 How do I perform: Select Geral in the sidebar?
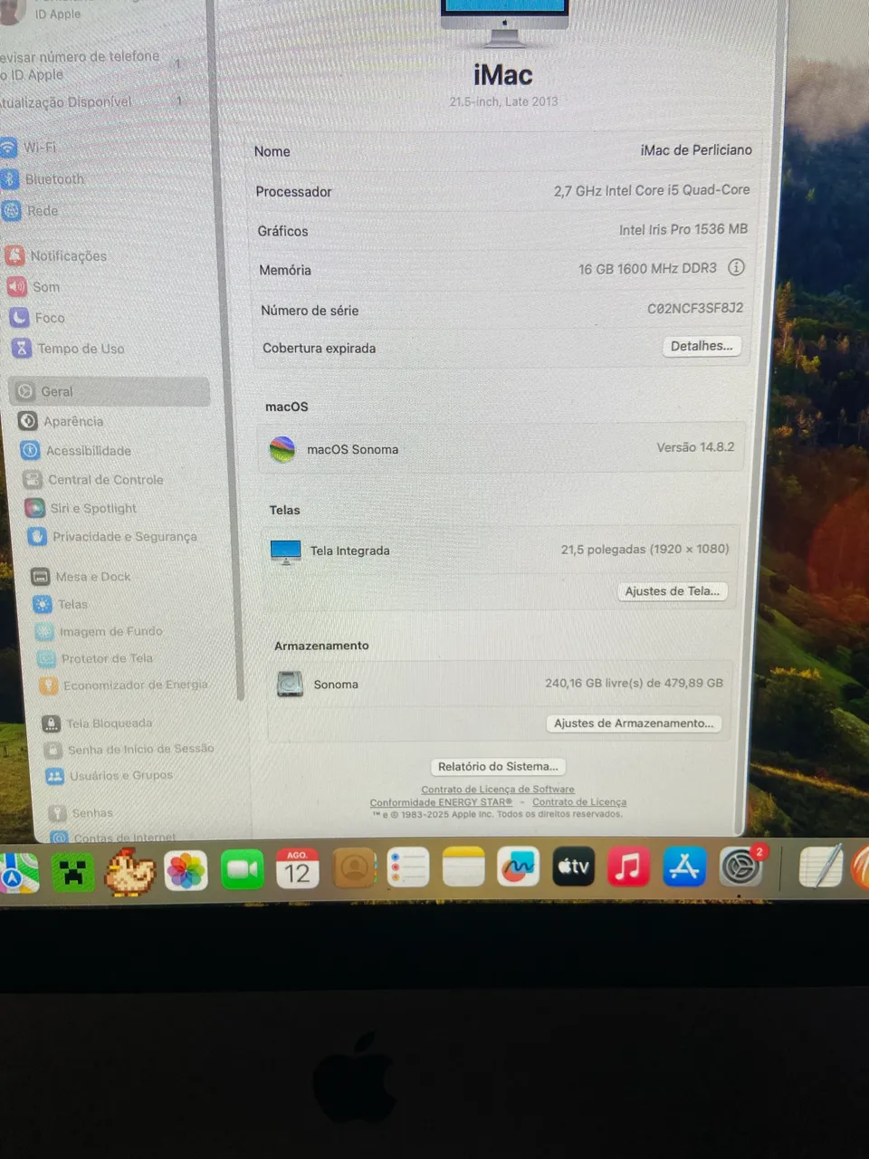coord(110,391)
